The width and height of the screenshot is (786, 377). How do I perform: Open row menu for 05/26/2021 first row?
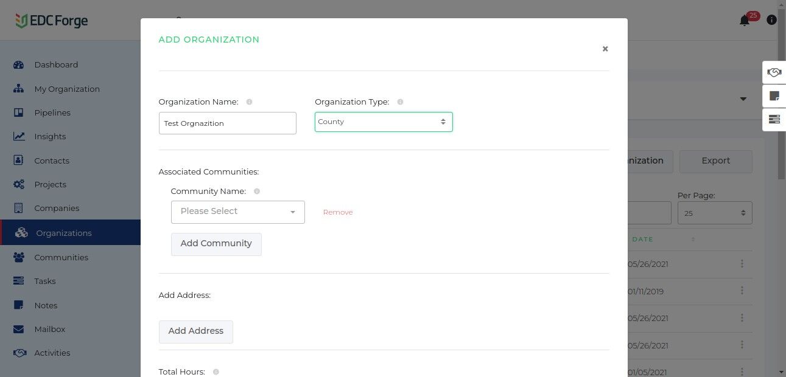pyautogui.click(x=742, y=264)
